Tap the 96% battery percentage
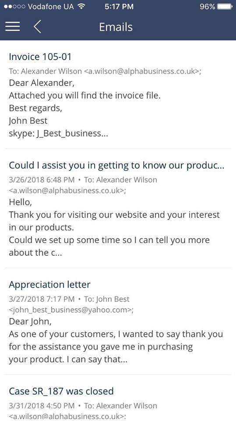The width and height of the screenshot is (236, 421). [207, 7]
